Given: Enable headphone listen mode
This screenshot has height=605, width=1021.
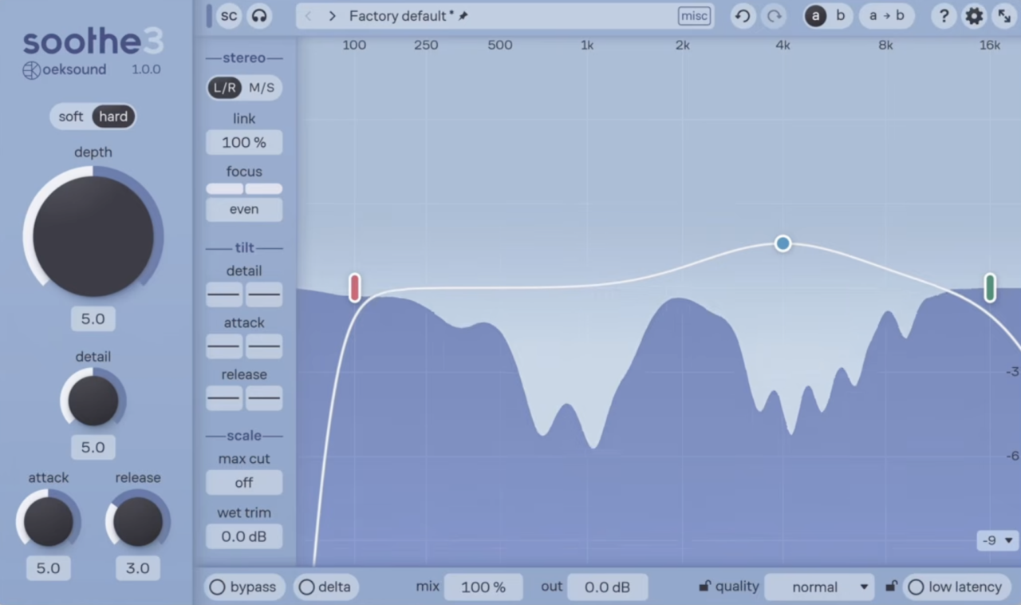Looking at the screenshot, I should pos(258,15).
